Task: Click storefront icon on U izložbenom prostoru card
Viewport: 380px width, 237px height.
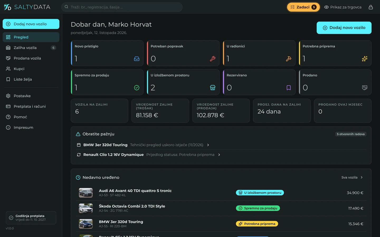Action: point(213,88)
